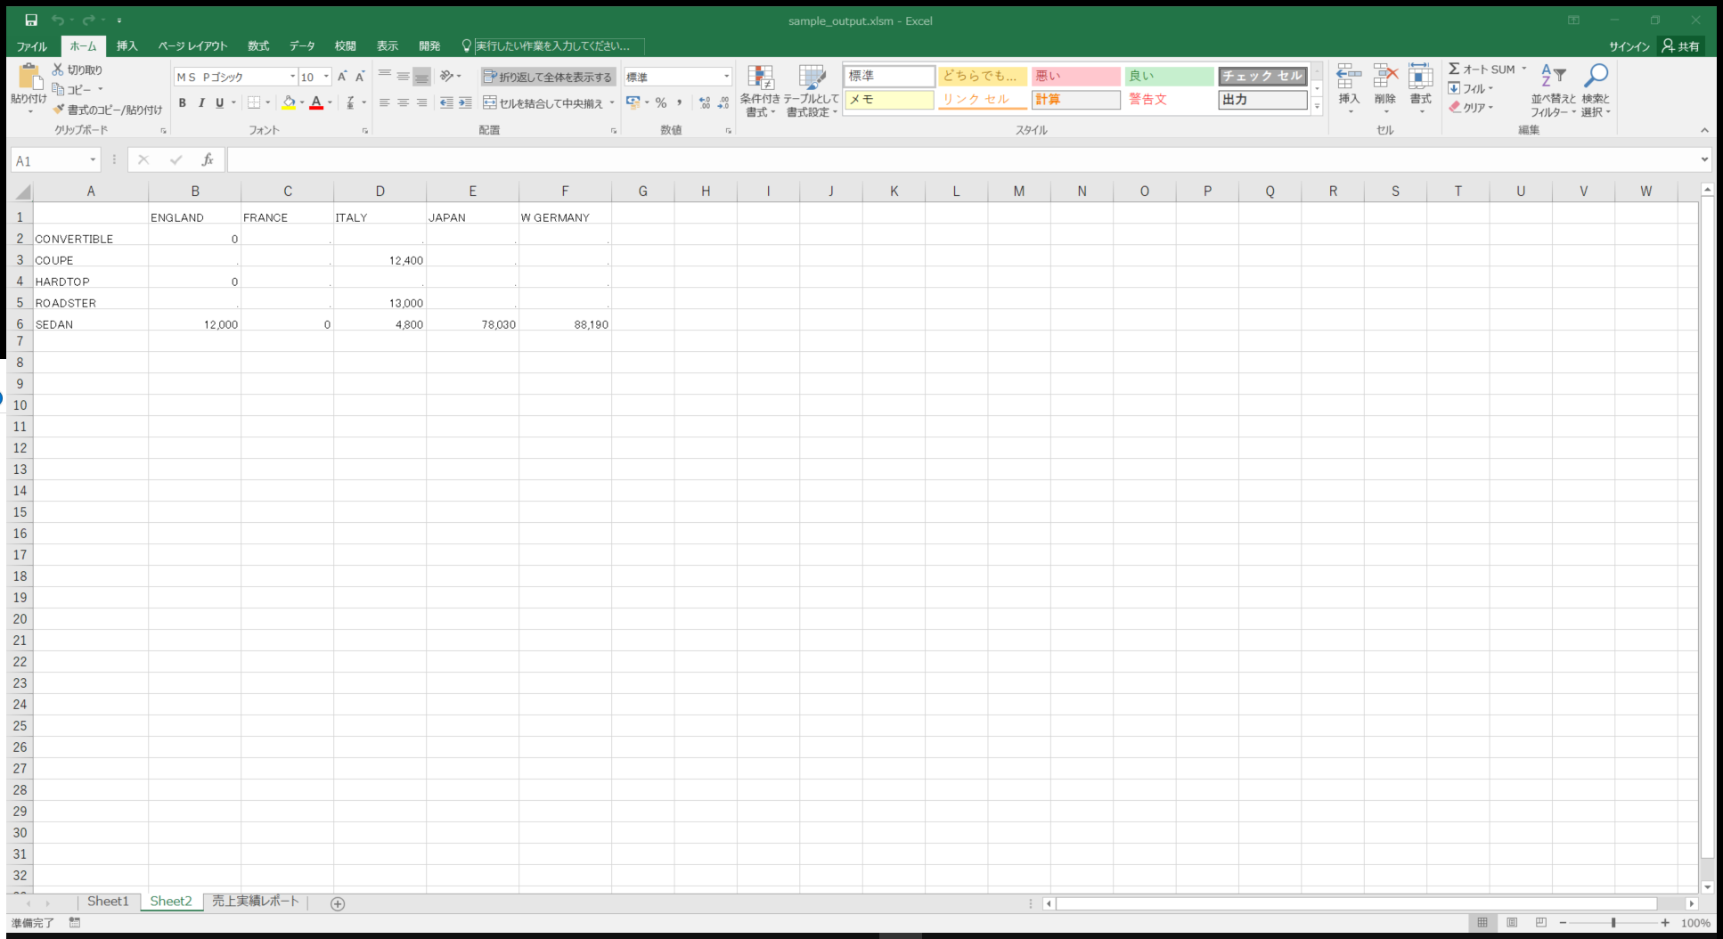
Task: Click the Share (共有) button
Action: [x=1681, y=46]
